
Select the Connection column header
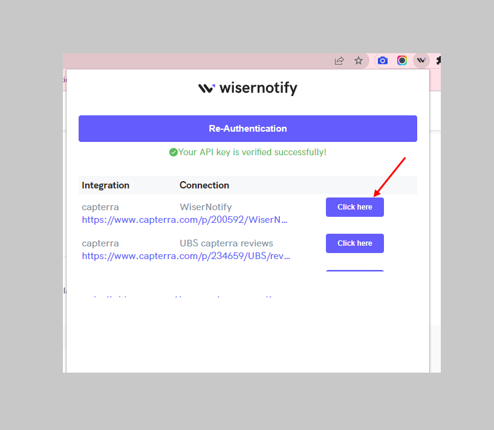pyautogui.click(x=204, y=185)
